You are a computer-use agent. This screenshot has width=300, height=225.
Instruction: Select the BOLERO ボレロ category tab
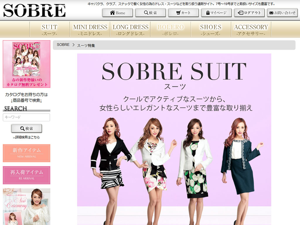point(171,29)
